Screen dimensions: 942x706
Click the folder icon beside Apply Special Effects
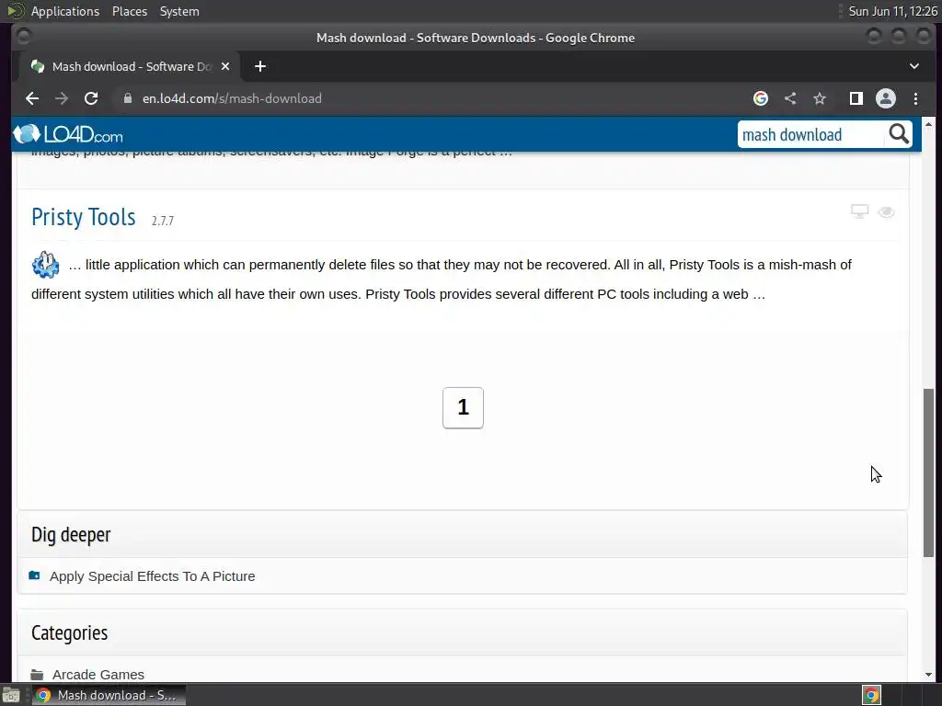[34, 575]
